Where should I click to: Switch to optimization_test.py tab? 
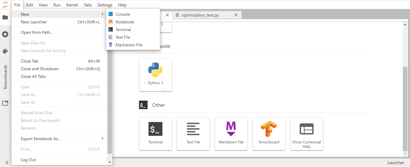[x=200, y=15]
